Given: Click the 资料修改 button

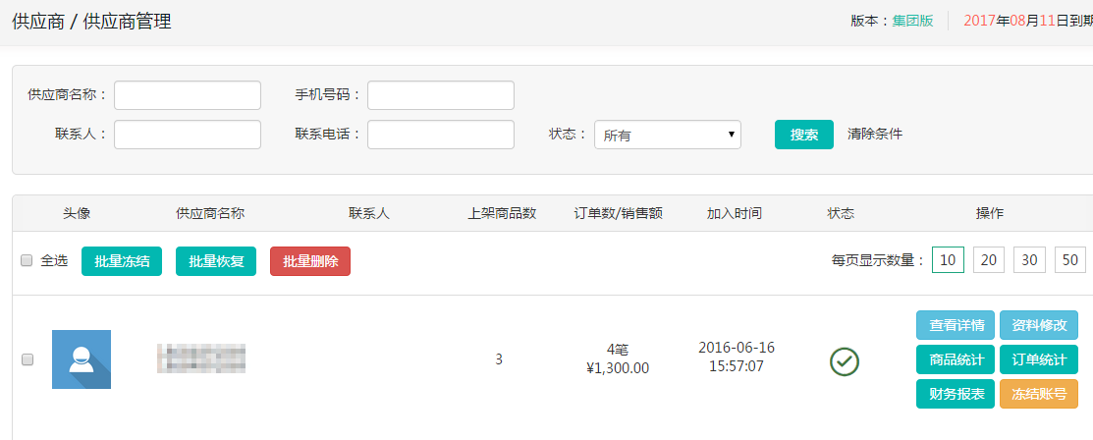Looking at the screenshot, I should pos(1039,325).
